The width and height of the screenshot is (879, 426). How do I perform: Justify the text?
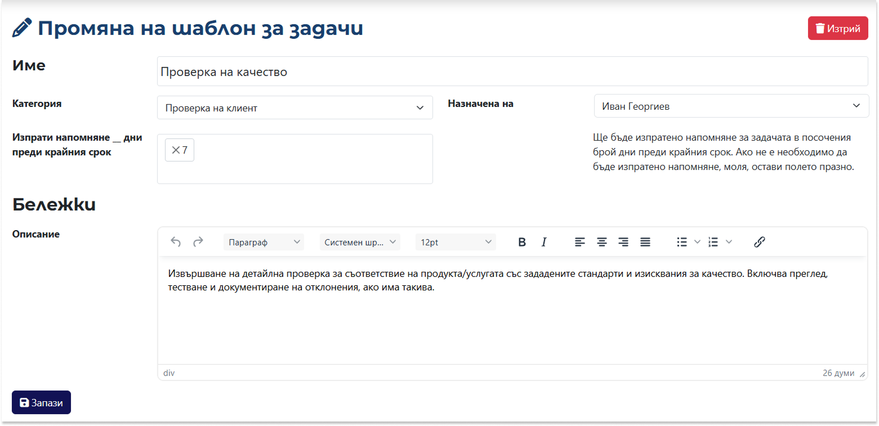[645, 242]
